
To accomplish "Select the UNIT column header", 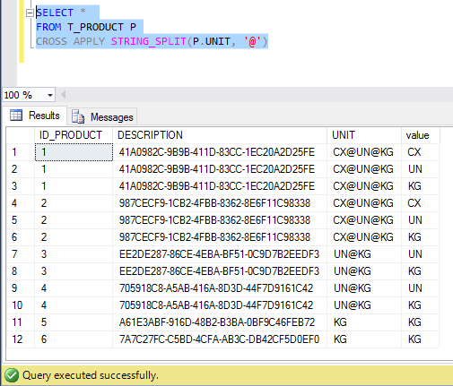I will (x=364, y=135).
